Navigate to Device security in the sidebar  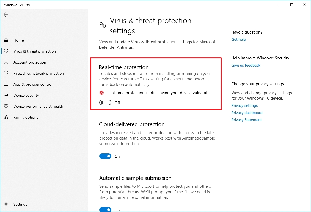coord(26,95)
